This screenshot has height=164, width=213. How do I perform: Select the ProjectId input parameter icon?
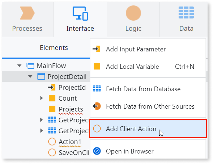pyautogui.click(x=52, y=87)
